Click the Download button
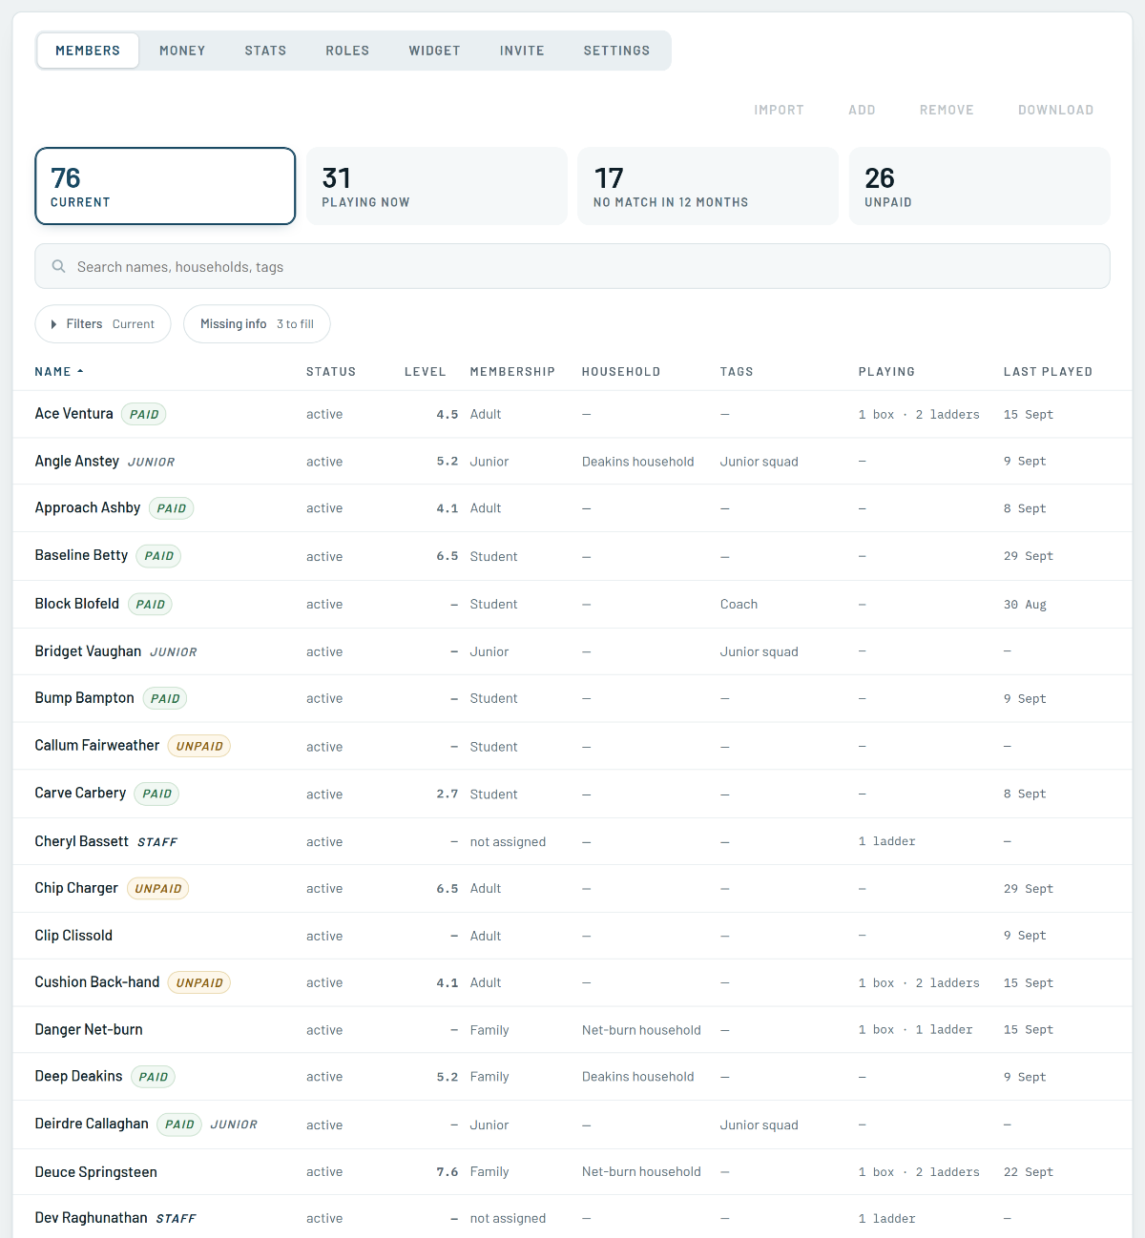This screenshot has width=1145, height=1238. 1055,110
